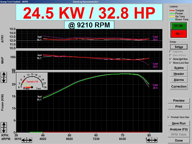Open the Correction settings
Screen dimensions: 192x144
(179, 87)
